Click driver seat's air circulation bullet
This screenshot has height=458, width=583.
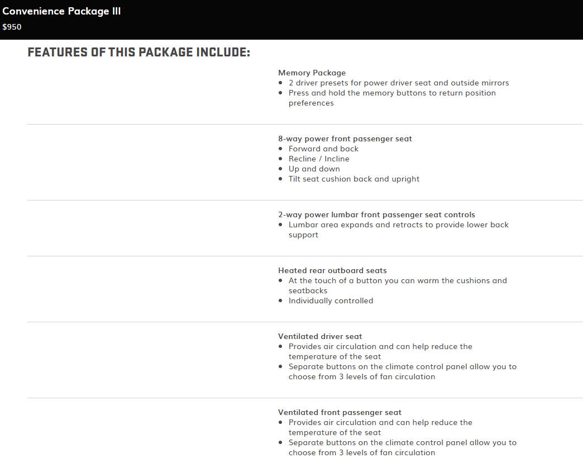[380, 351]
